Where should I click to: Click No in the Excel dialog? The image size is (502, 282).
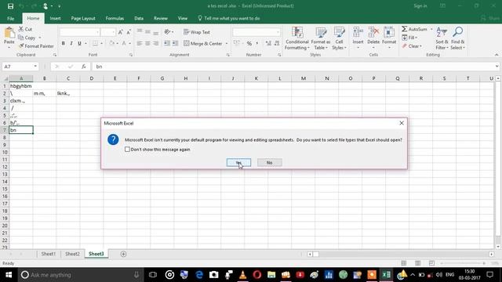(x=270, y=162)
